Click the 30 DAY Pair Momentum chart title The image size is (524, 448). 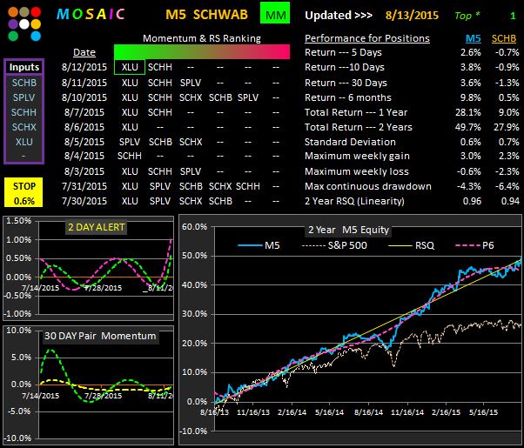pyautogui.click(x=100, y=336)
